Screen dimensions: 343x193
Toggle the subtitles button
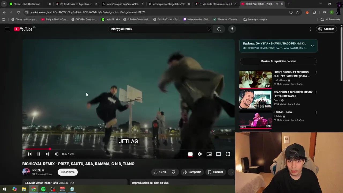(190, 154)
